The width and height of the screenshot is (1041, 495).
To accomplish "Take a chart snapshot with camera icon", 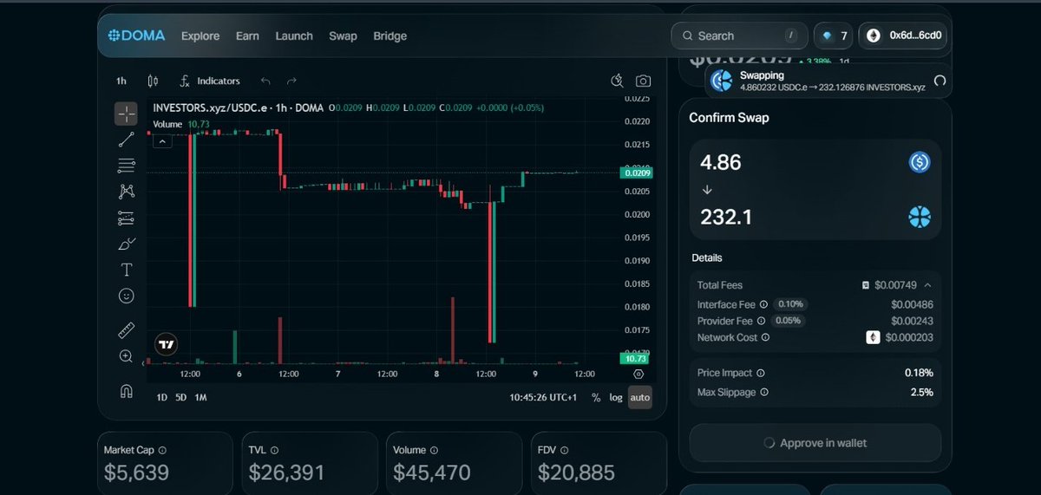I will 643,81.
